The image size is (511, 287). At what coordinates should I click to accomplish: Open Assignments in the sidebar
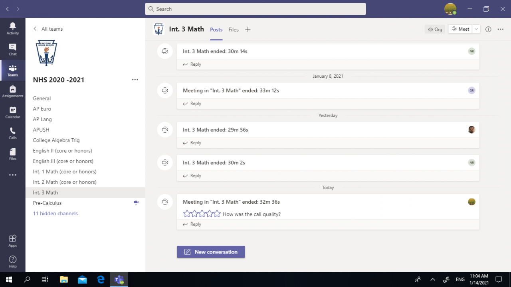(13, 91)
